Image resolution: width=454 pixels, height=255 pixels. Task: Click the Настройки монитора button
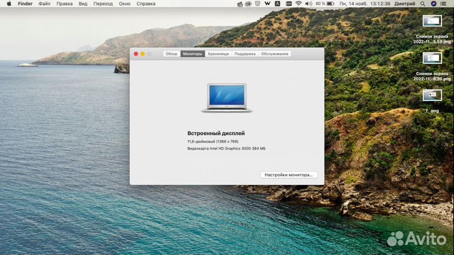tap(289, 175)
